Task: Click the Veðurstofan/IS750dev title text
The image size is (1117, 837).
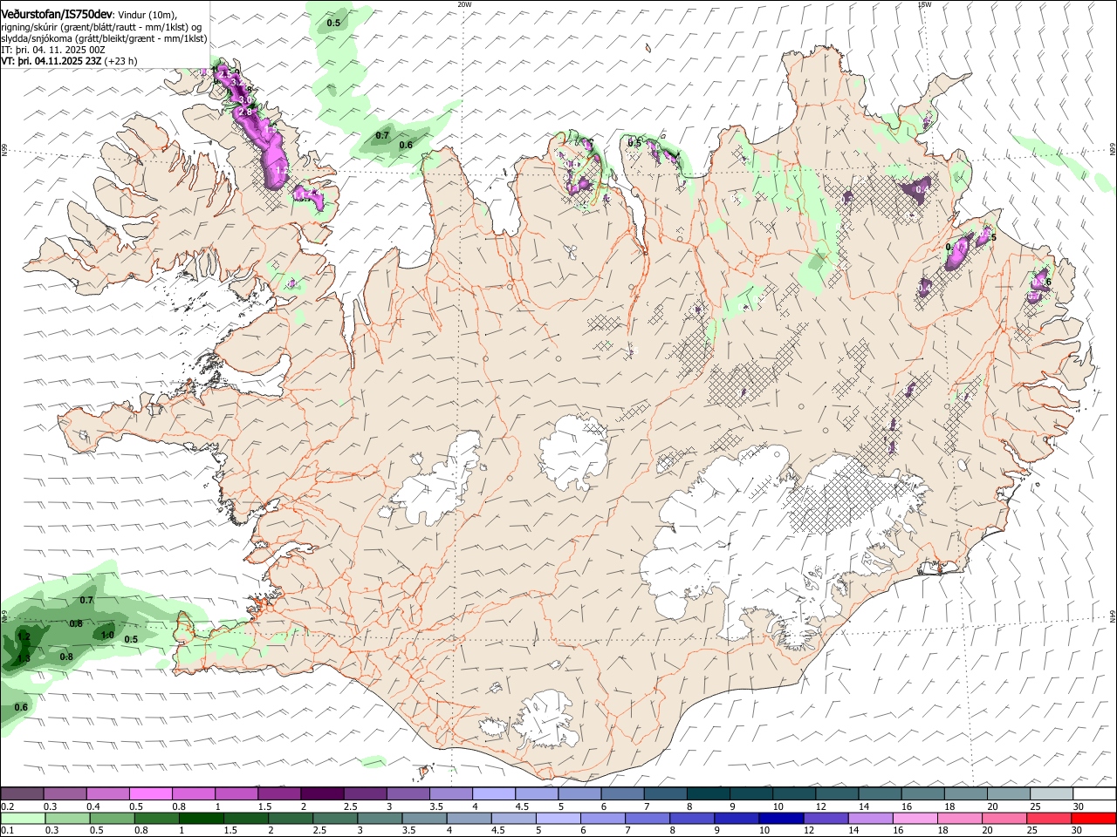Action: click(57, 14)
